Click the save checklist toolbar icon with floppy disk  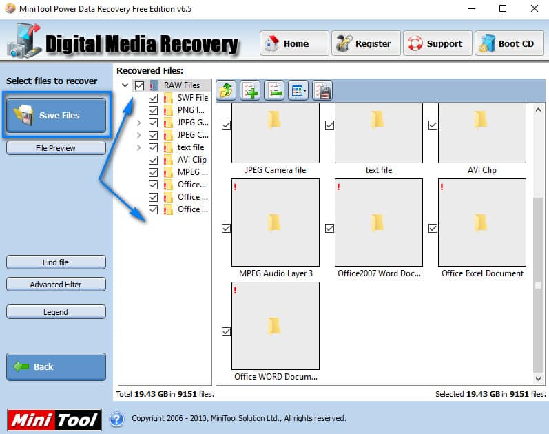coord(322,90)
